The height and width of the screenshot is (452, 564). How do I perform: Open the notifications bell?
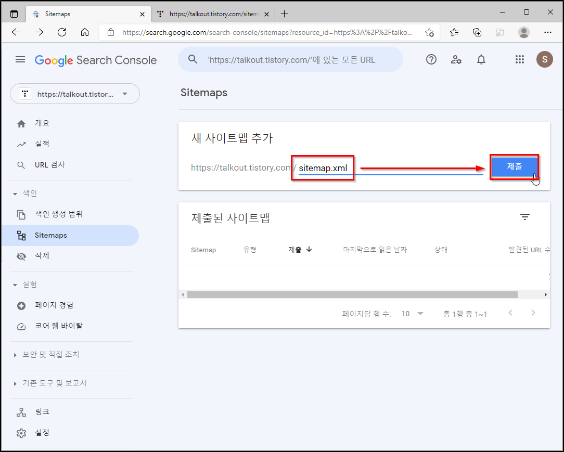[481, 59]
